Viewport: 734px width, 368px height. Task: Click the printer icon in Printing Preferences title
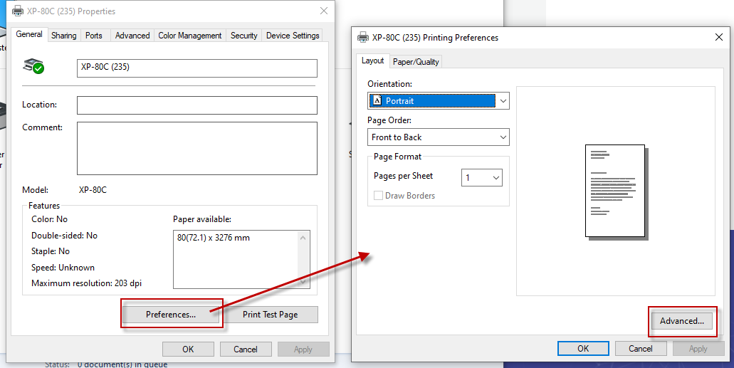pos(363,38)
